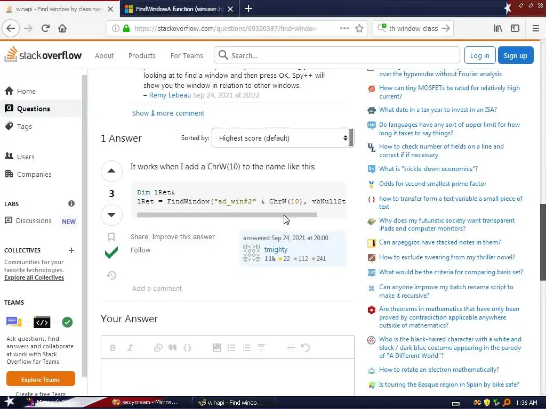The height and width of the screenshot is (409, 546).
Task: Click the page vertical scrollbar thumb
Action: coord(542,242)
